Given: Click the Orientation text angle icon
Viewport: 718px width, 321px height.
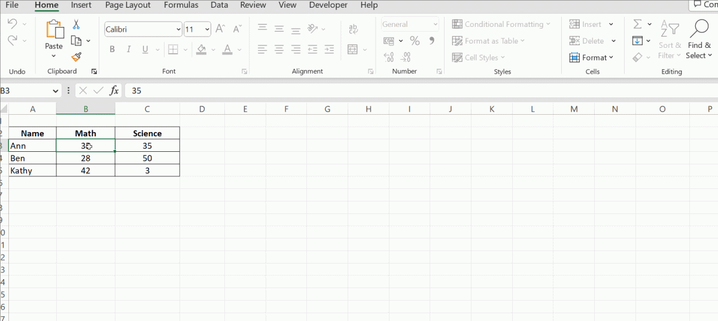Looking at the screenshot, I should 312,29.
